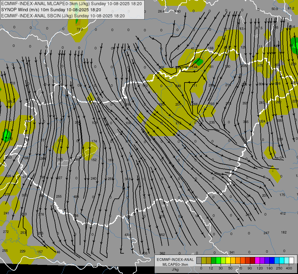Select the magenta legend swatch
Screen dimensions: 298x274
[x=257, y=261]
